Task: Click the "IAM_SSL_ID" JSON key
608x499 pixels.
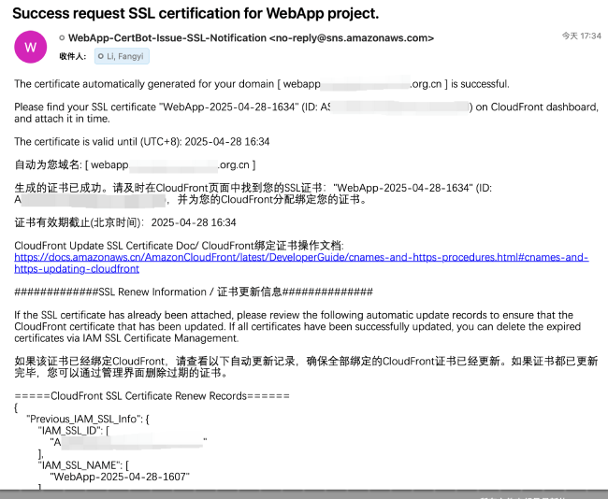Action: tap(72, 430)
